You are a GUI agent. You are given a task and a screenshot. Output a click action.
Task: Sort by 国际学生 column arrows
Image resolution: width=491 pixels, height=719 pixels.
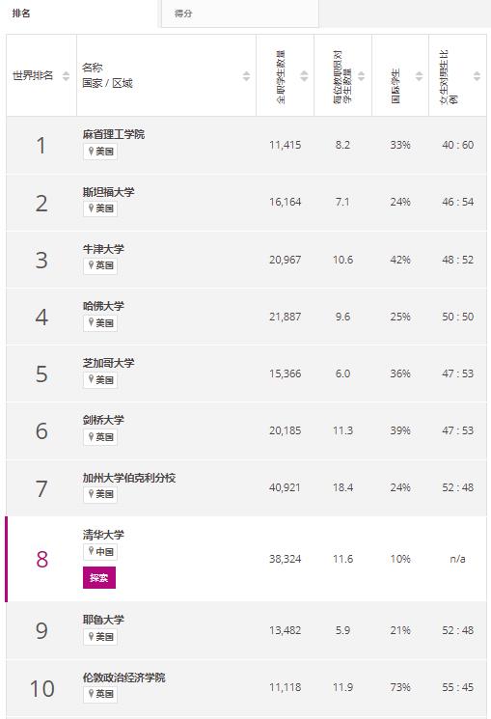tap(419, 76)
